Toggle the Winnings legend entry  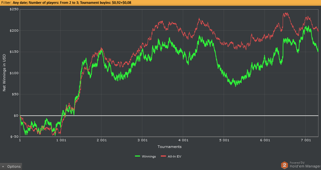(145, 157)
